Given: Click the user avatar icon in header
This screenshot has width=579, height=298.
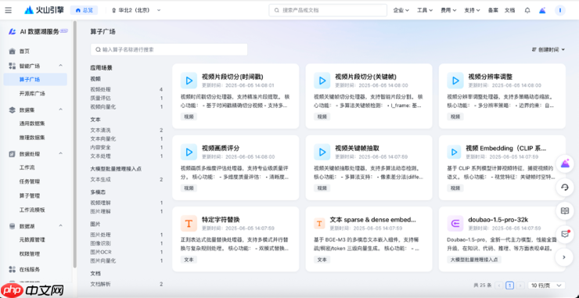Looking at the screenshot, I should [x=559, y=10].
